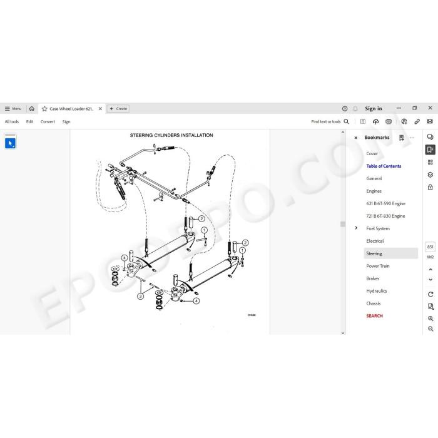
Task: Open the layers panel icon
Action: tap(430, 175)
